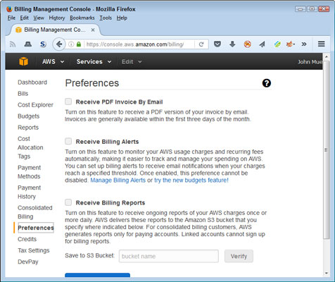
Task: Open Payment History in sidebar
Action: click(29, 192)
